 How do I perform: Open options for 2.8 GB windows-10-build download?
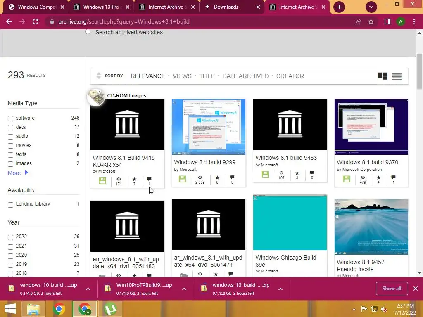tap(280, 289)
